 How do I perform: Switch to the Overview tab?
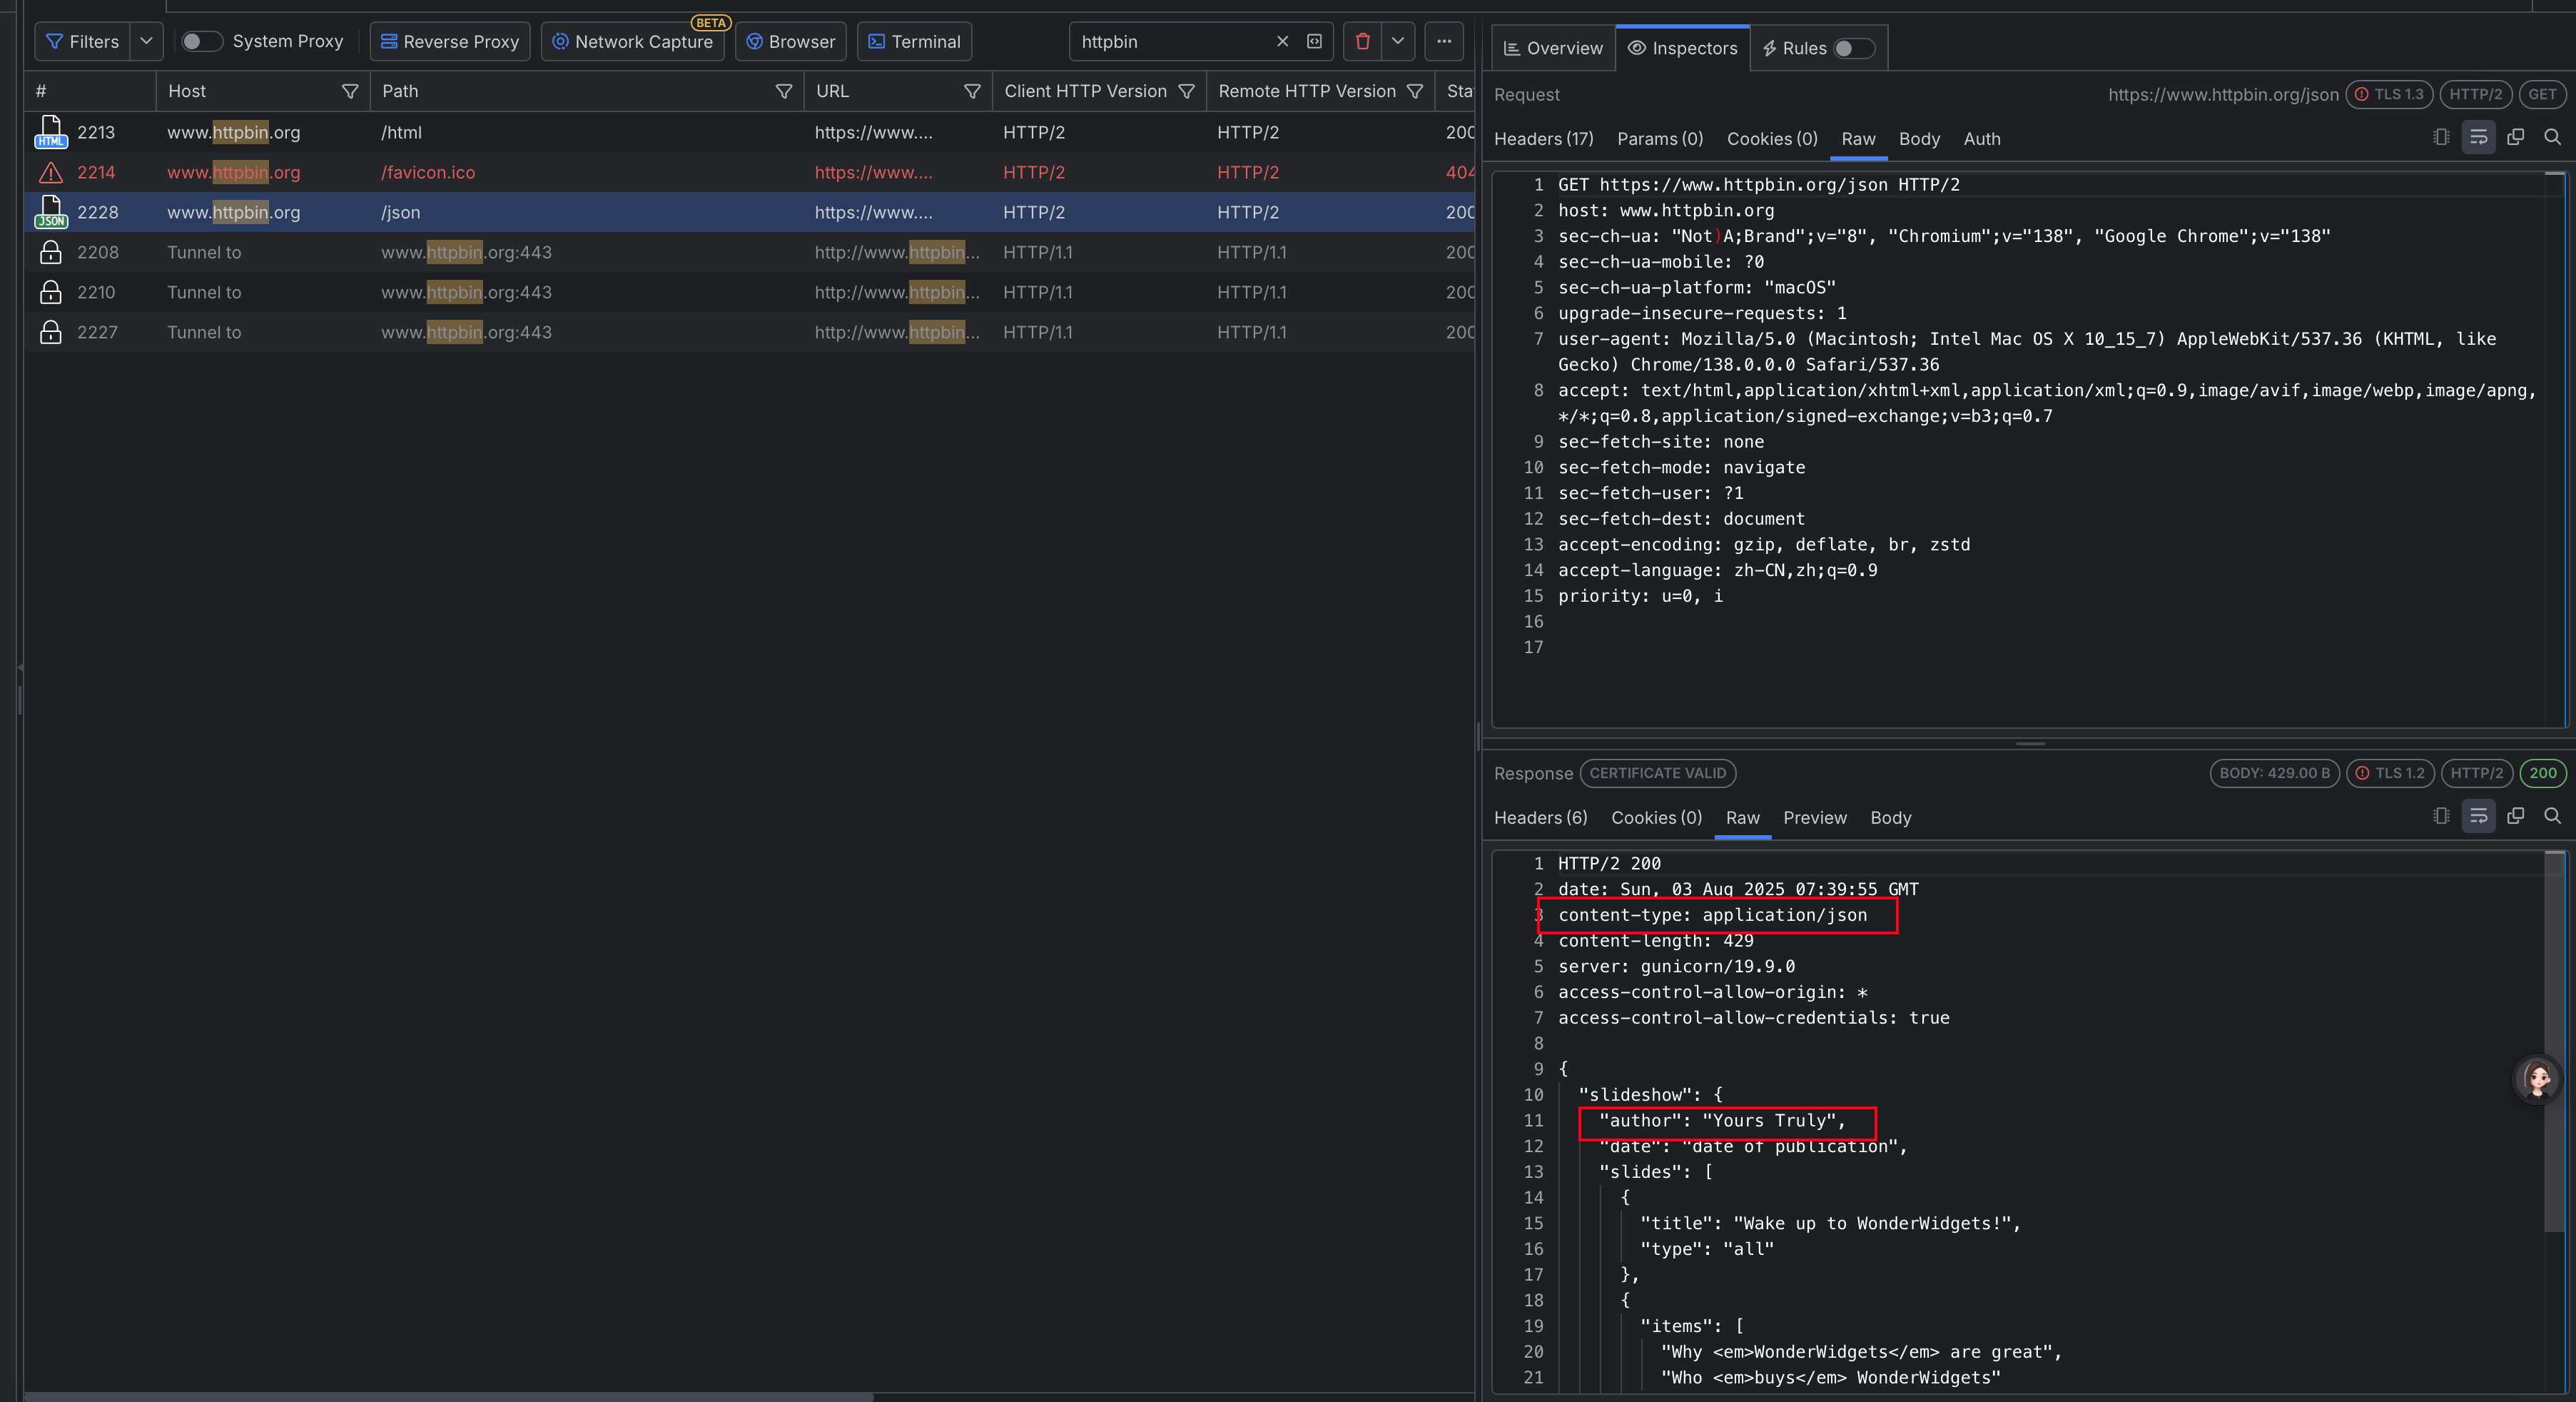pos(1553,48)
